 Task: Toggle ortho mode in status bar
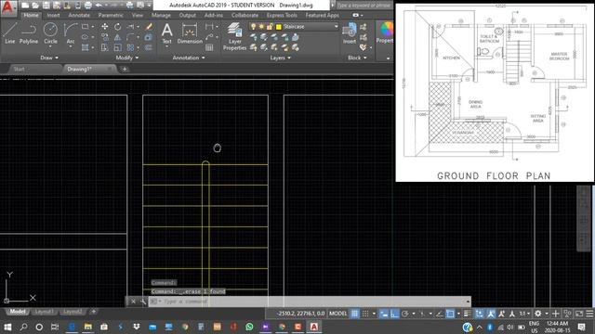pyautogui.click(x=394, y=314)
